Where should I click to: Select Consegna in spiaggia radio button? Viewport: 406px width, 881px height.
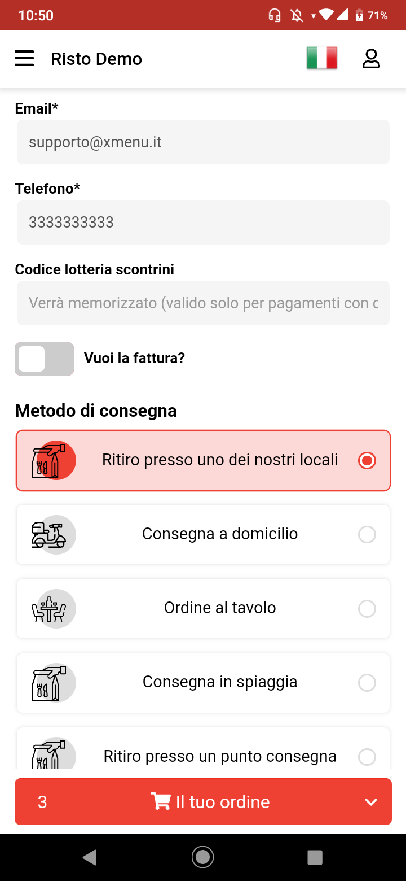[x=367, y=683]
